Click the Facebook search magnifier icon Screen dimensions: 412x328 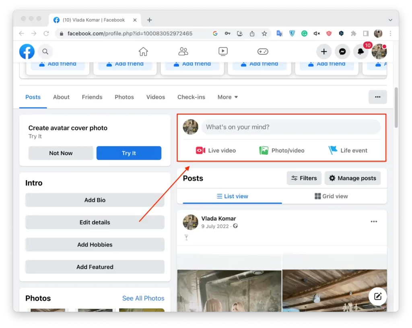tap(45, 52)
